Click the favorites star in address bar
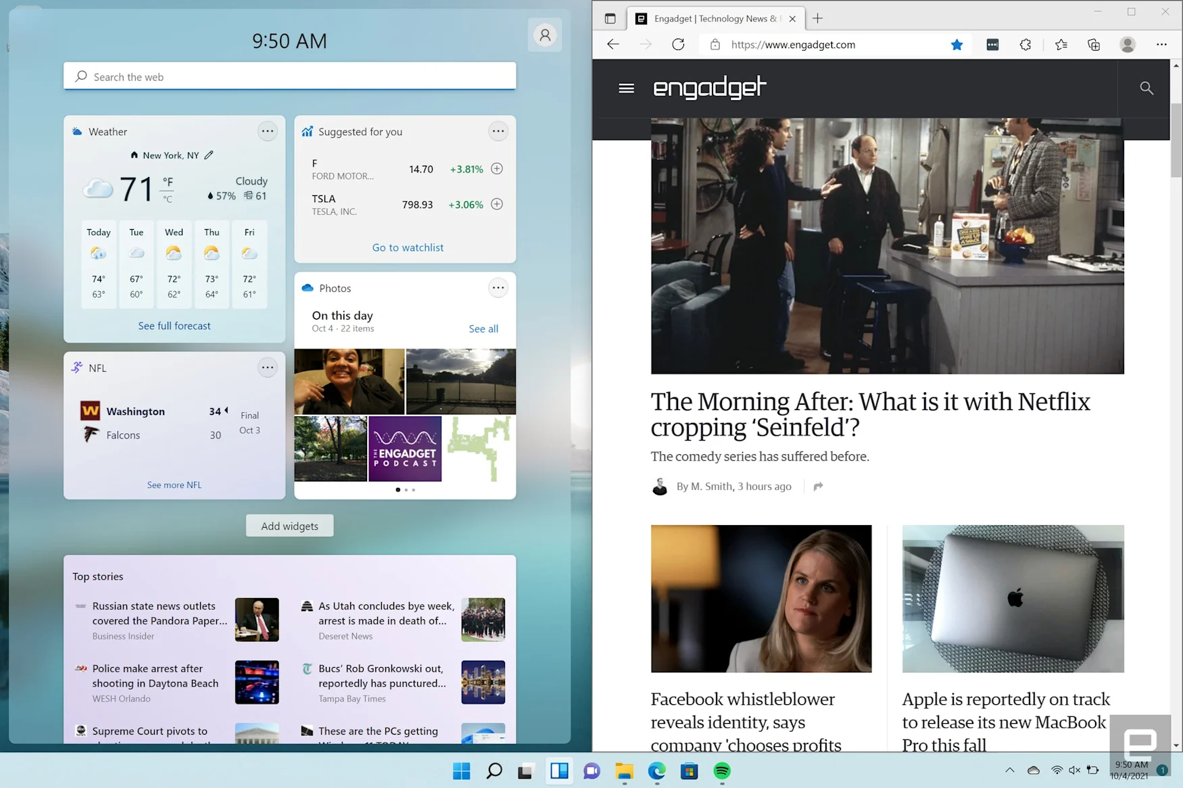The image size is (1183, 788). point(957,45)
